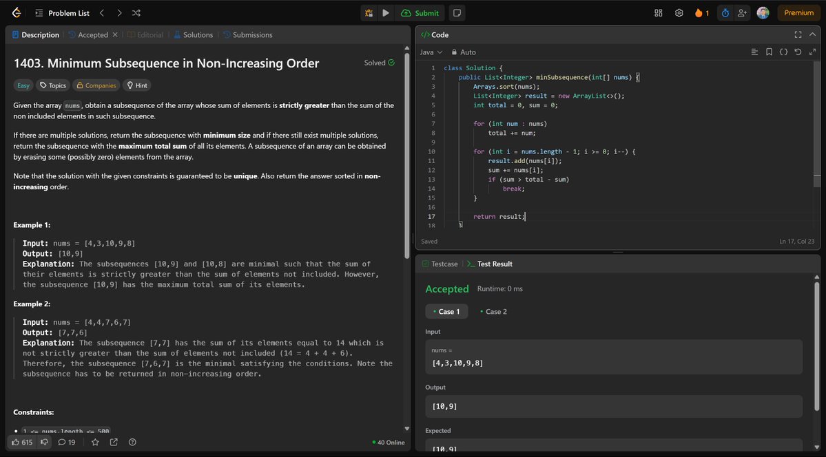Toggle the stopwatch timer icon
826x457 pixels.
(x=725, y=13)
